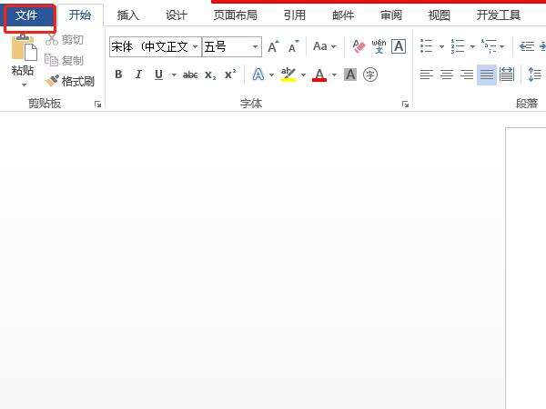Image resolution: width=546 pixels, height=409 pixels.
Task: Toggle italic formatting
Action: [138, 75]
